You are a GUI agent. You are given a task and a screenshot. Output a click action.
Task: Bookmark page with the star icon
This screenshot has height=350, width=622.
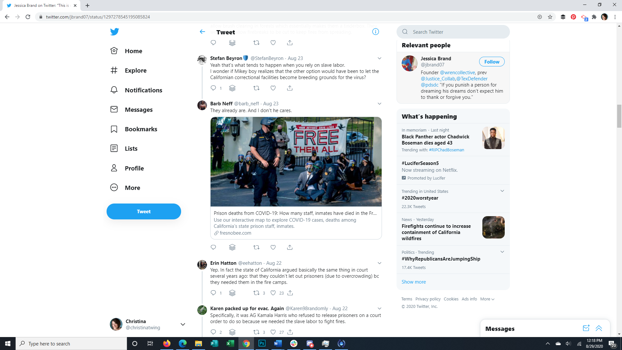550,17
